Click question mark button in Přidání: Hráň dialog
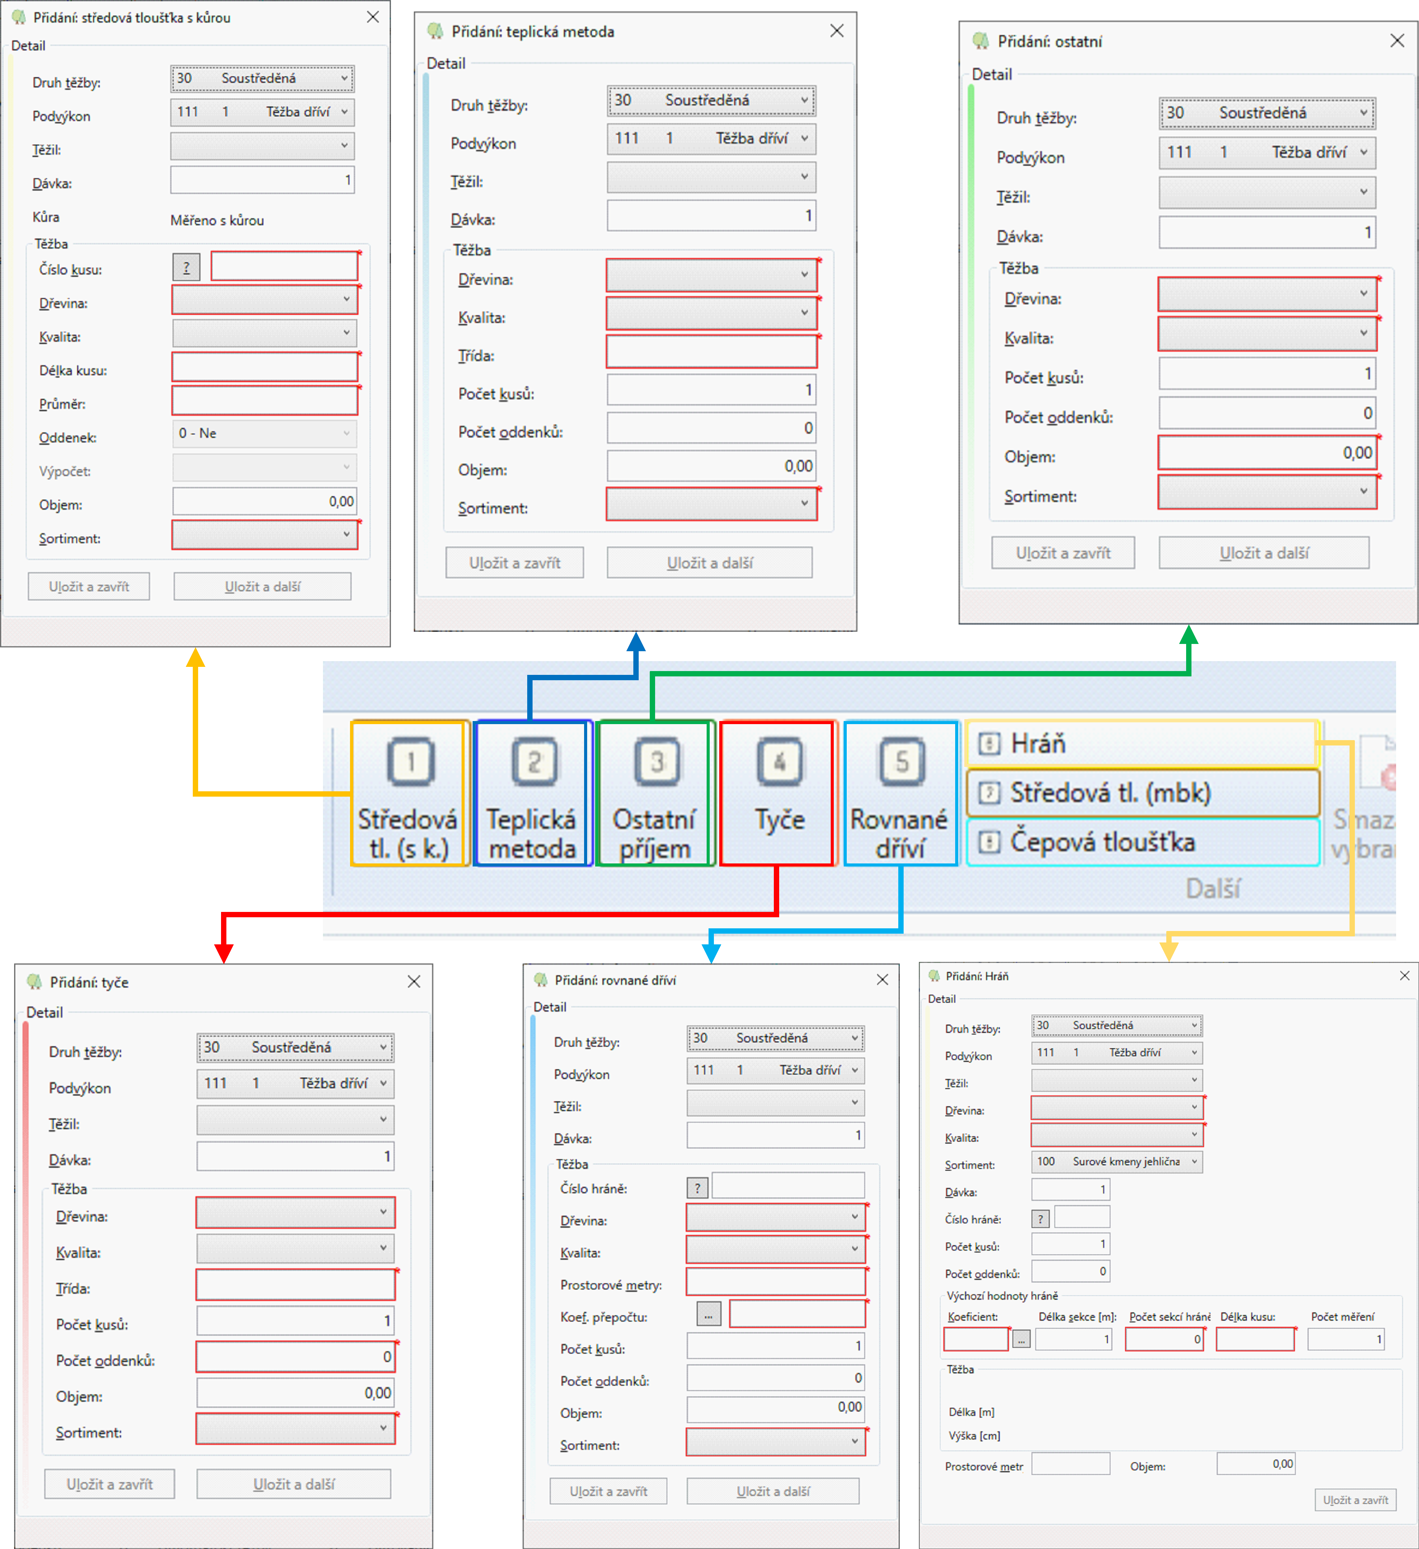 [1040, 1218]
